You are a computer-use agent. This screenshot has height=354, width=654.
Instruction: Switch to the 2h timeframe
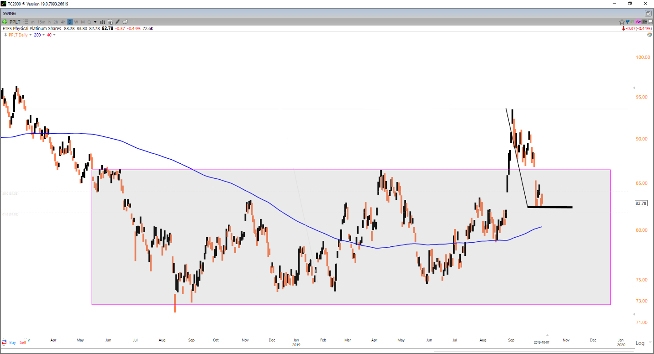pyautogui.click(x=56, y=22)
